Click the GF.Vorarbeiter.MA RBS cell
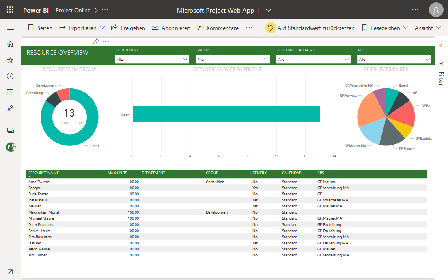The image size is (448, 280). [x=333, y=200]
